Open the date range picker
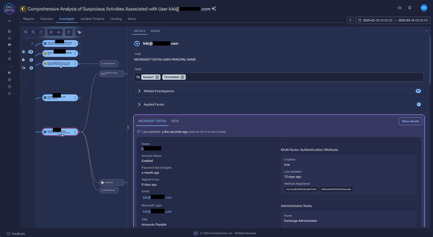The image size is (433, 237). pos(393,20)
